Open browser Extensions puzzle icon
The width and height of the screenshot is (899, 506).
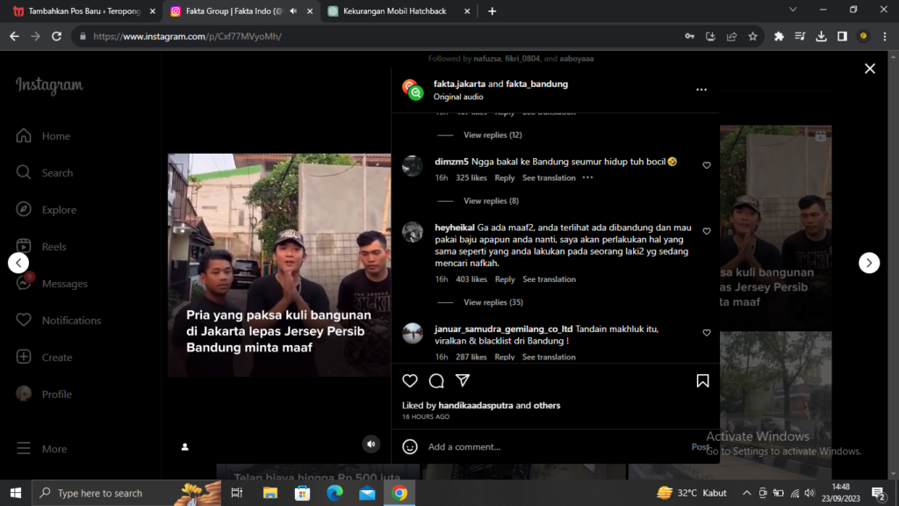tap(779, 36)
